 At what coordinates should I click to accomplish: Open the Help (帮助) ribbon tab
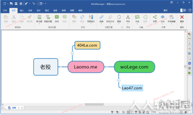(x=80, y=10)
